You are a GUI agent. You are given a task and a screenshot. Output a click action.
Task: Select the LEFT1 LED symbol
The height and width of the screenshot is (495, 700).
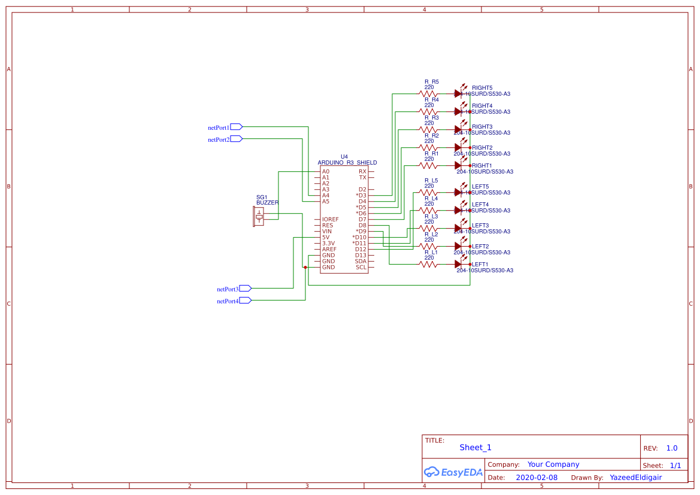pos(458,263)
